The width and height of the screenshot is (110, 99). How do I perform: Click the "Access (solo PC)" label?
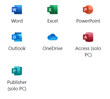coord(88,52)
